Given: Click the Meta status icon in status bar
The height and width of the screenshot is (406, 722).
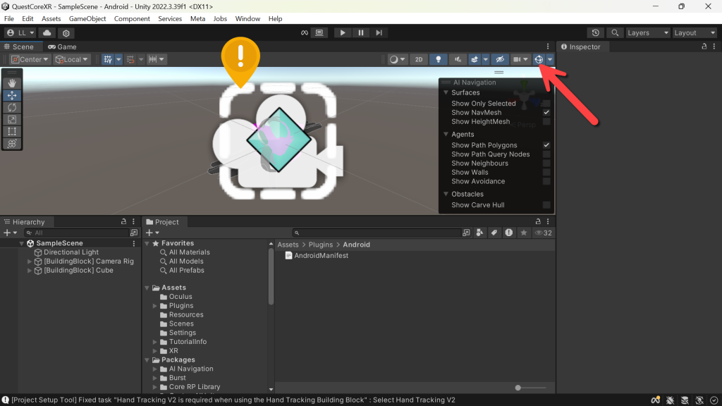Looking at the screenshot, I should [655, 400].
